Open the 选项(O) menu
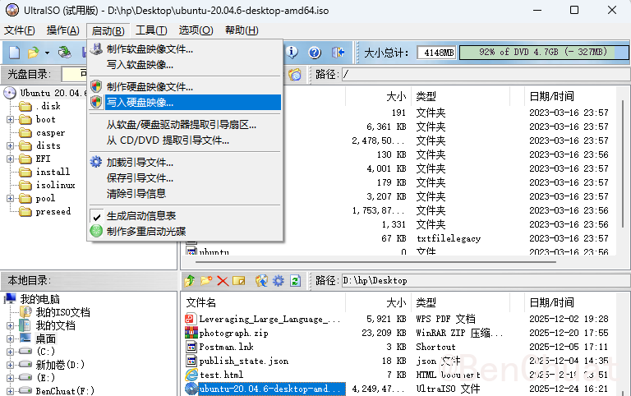Viewport: 631px width, 396px height. (196, 30)
